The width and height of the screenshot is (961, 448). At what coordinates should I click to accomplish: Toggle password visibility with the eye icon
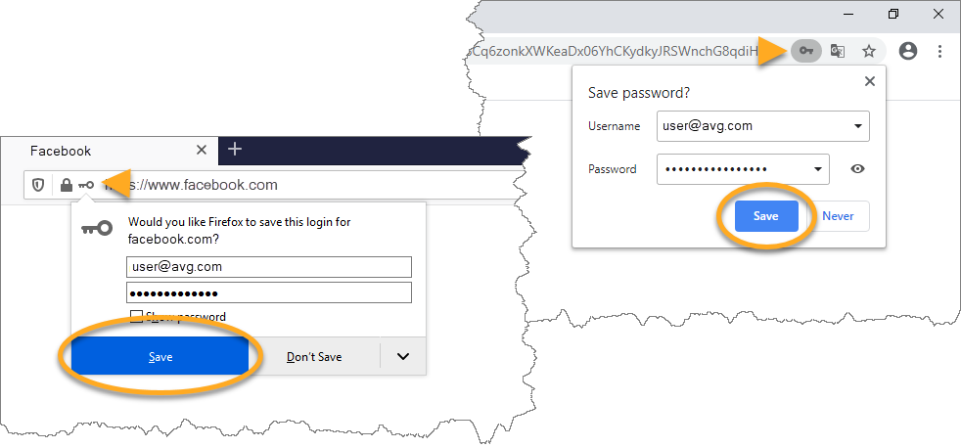pyautogui.click(x=857, y=169)
